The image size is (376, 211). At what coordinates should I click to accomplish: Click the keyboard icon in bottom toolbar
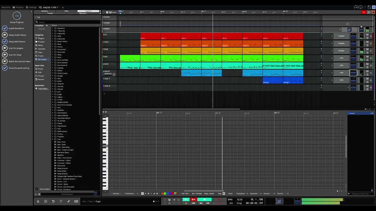point(76,201)
